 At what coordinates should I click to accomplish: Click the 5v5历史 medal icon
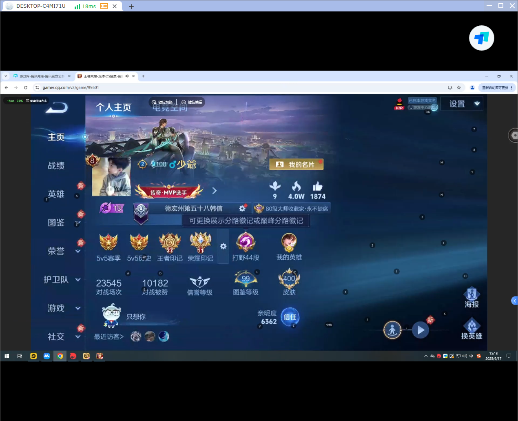coord(139,242)
